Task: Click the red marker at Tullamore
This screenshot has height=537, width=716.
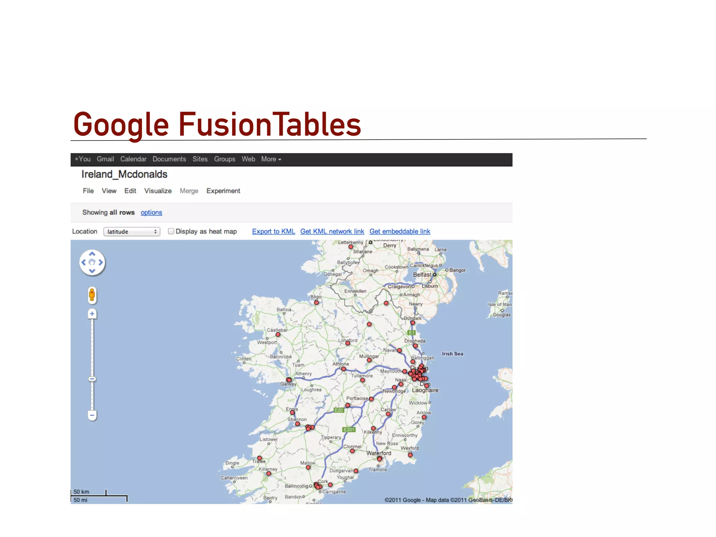Action: tap(363, 380)
